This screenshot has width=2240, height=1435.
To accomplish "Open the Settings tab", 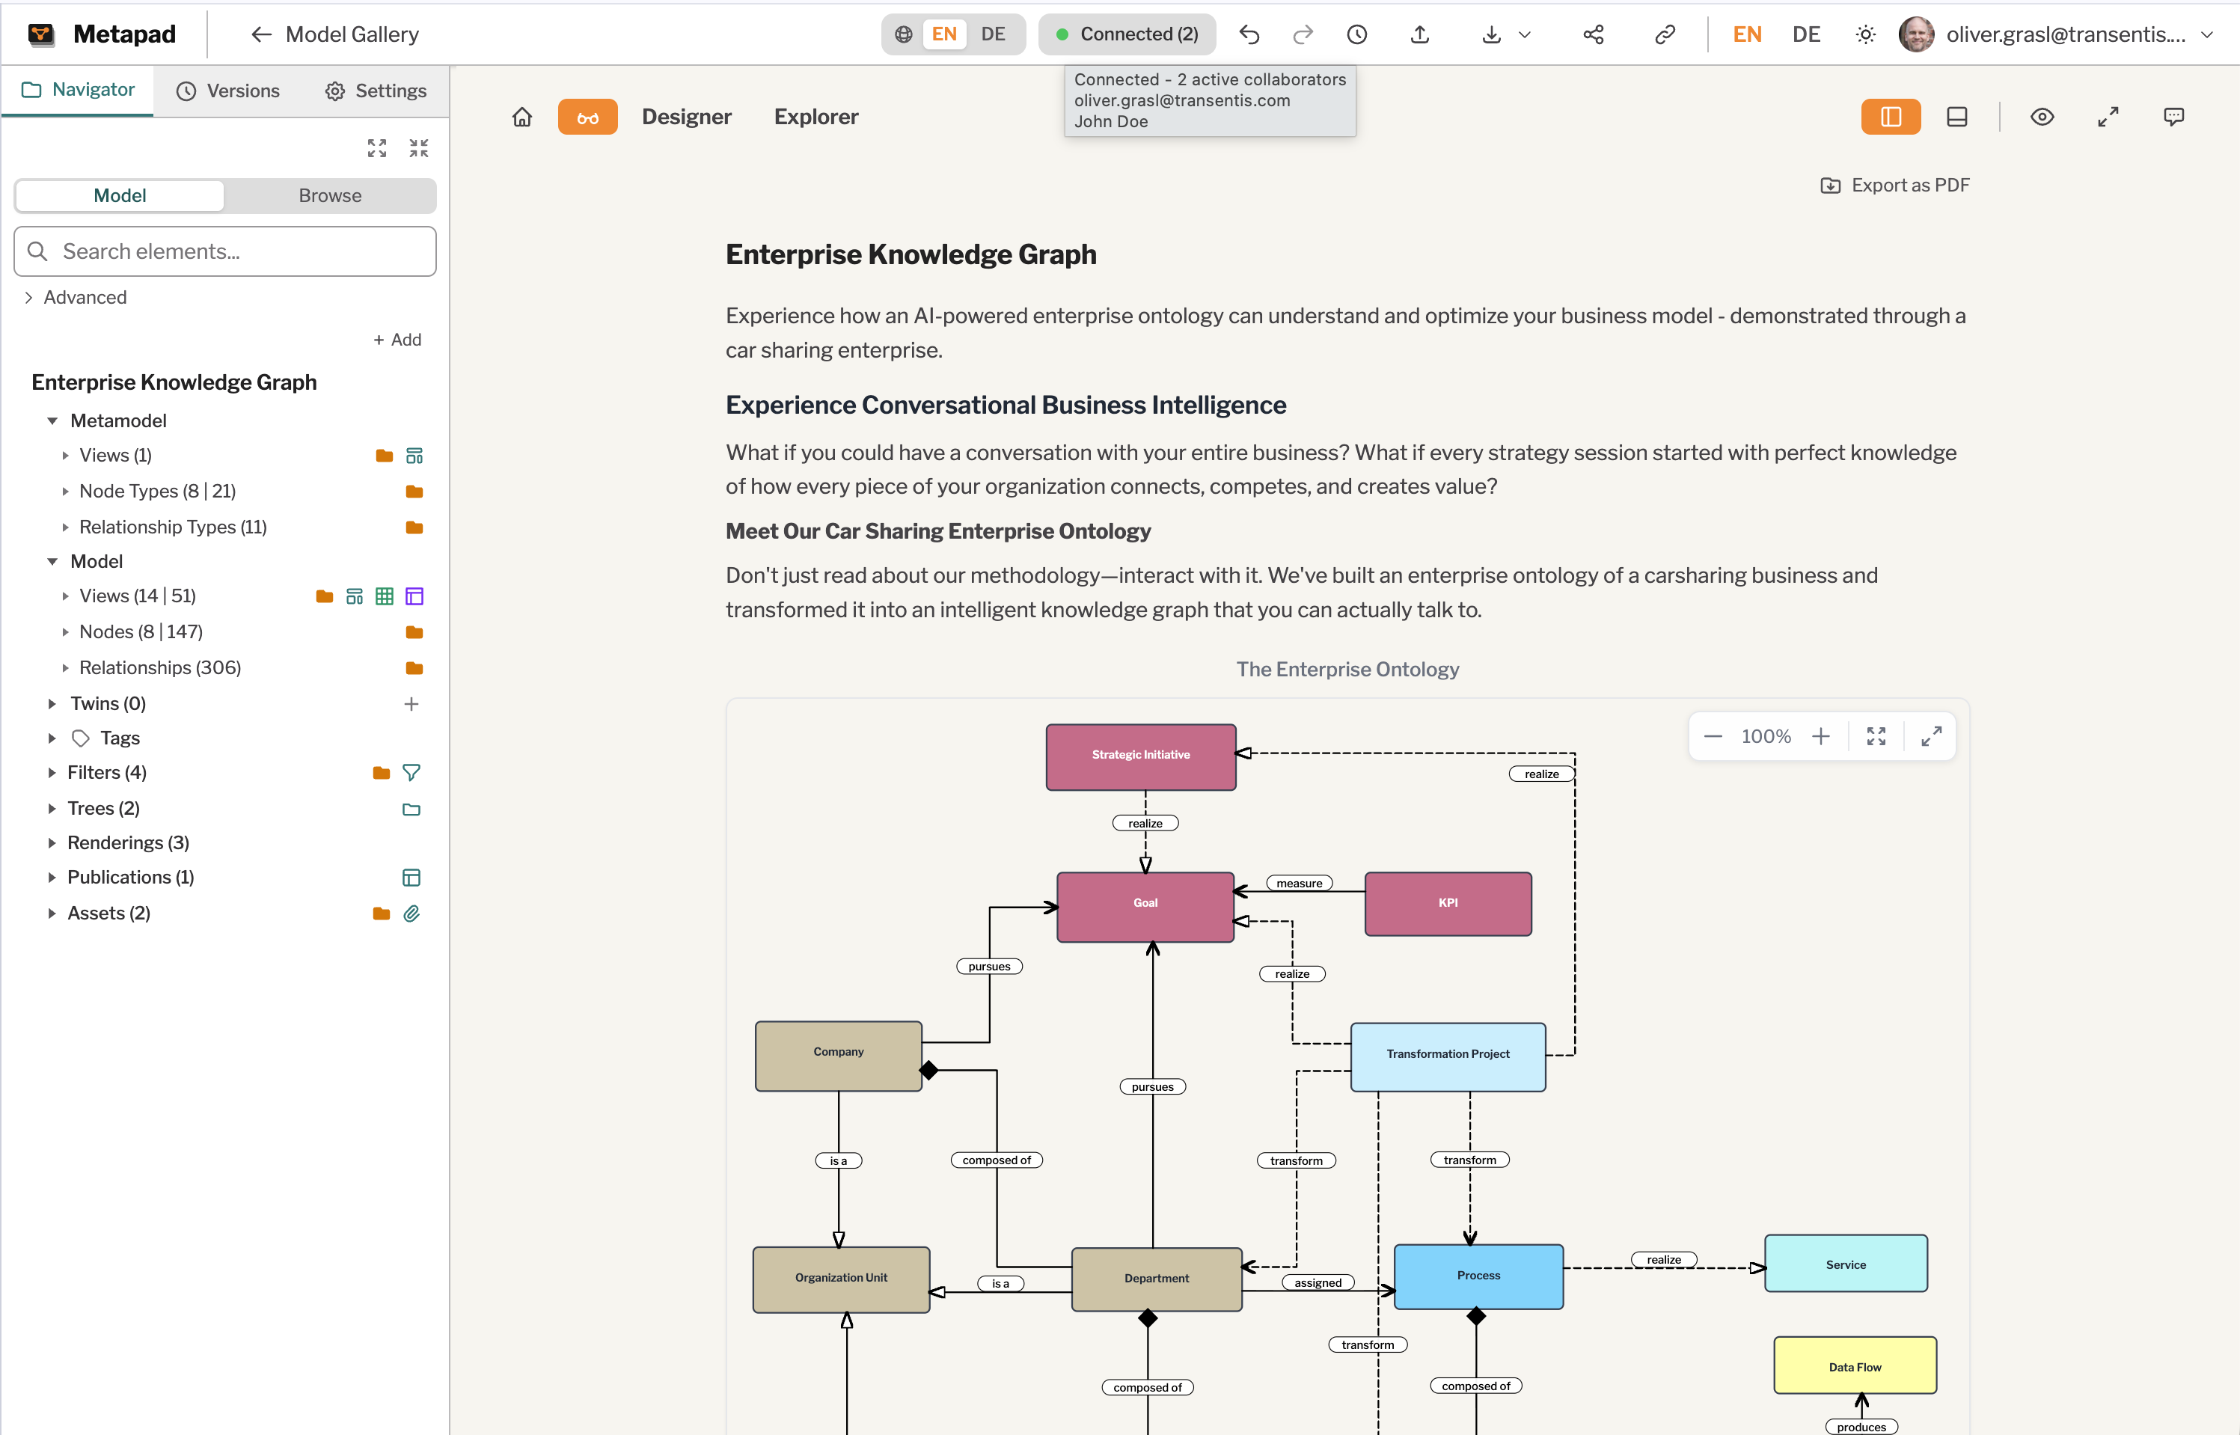I will click(x=376, y=91).
